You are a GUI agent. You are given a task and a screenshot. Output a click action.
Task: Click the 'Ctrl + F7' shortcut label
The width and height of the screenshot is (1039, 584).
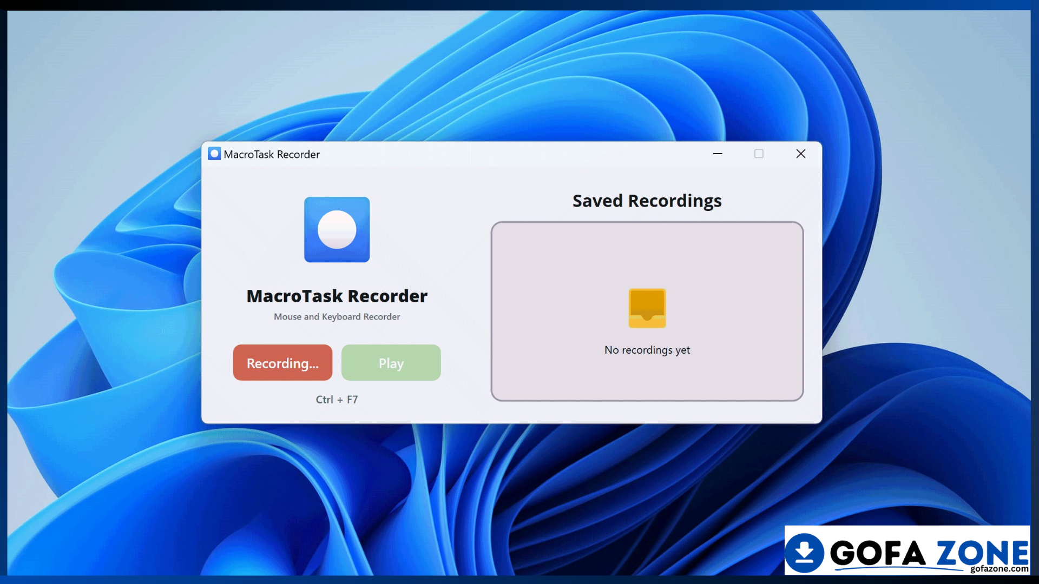(x=337, y=400)
